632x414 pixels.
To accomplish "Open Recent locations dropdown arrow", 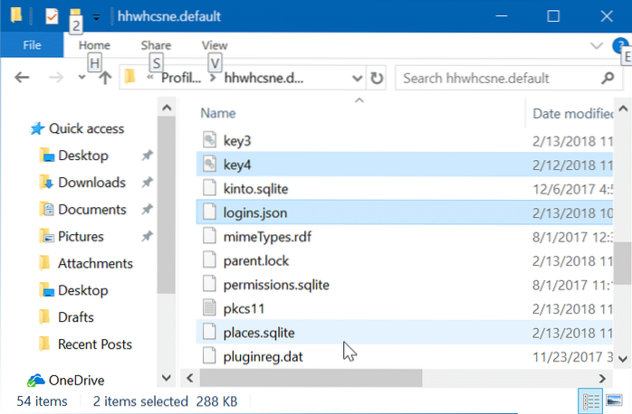I will point(81,79).
